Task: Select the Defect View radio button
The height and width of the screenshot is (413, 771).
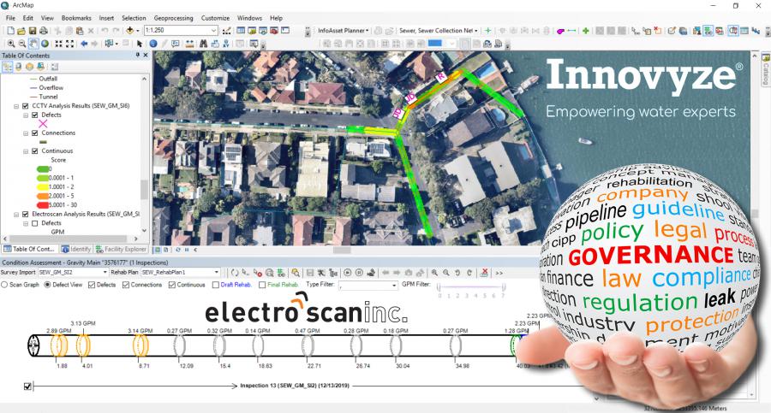Action: tap(48, 285)
